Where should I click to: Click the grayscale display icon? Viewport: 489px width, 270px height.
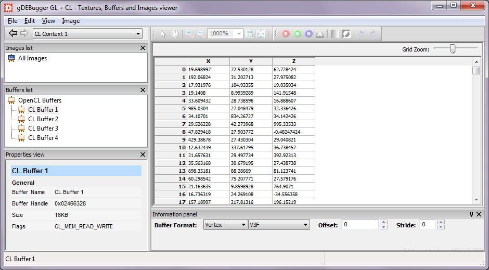tap(334, 34)
